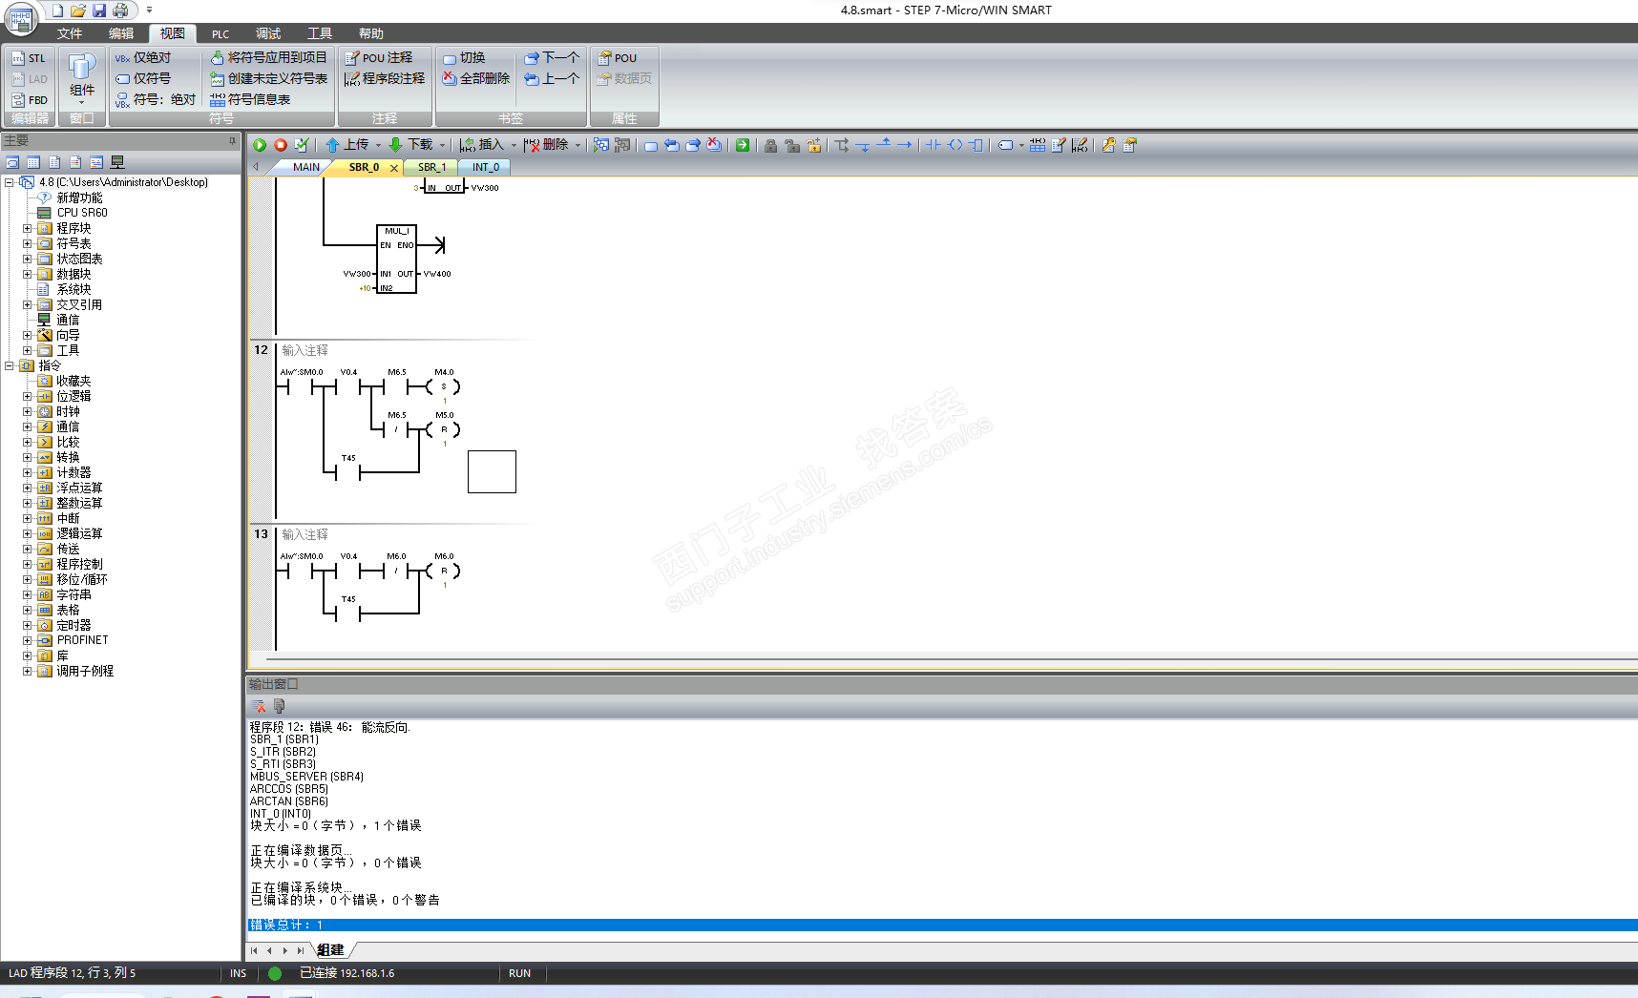
Task: Toggle 程序段注释 network comments display
Action: (385, 79)
